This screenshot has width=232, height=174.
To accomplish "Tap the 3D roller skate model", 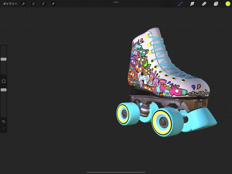I will point(166,82).
